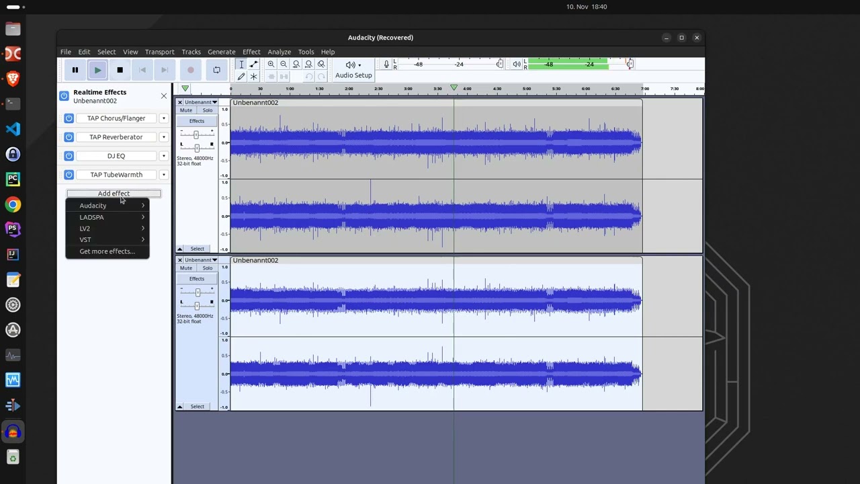The height and width of the screenshot is (484, 860).
Task: Select the Envelope tool
Action: [x=253, y=65]
